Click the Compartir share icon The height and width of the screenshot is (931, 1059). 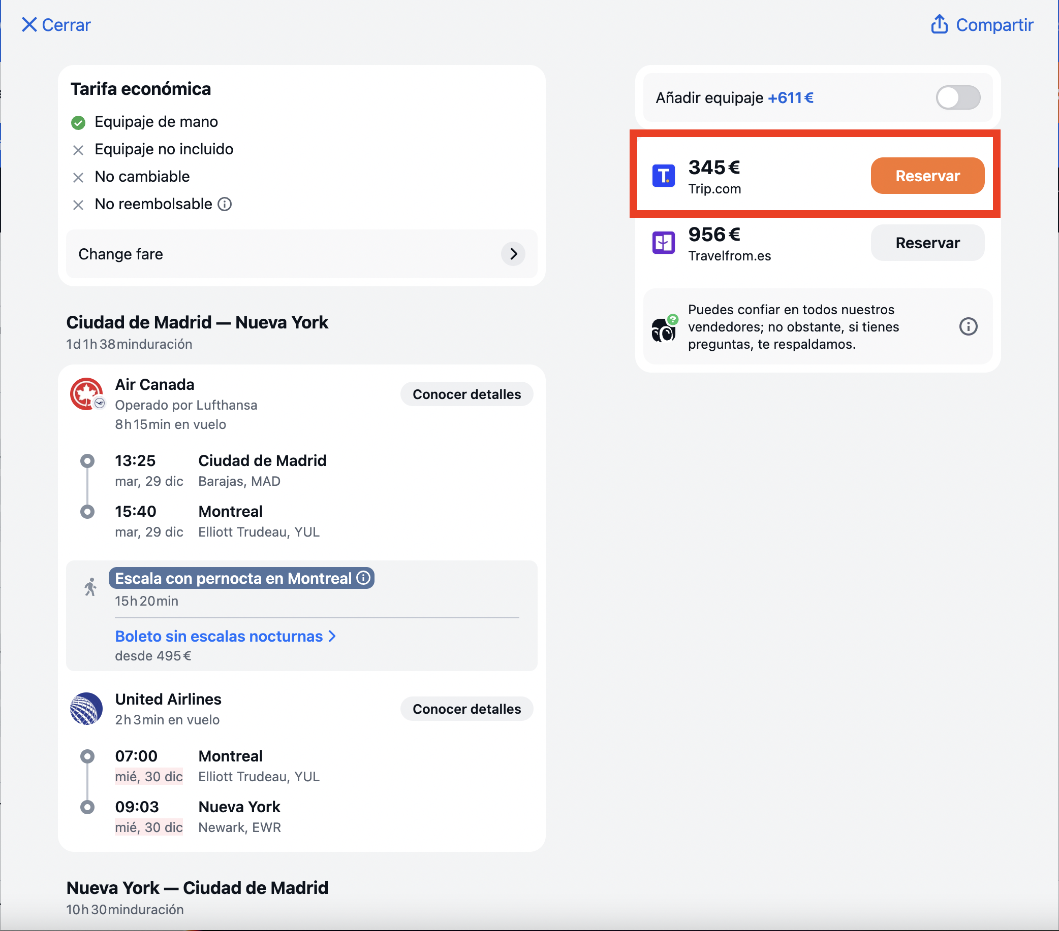[939, 24]
